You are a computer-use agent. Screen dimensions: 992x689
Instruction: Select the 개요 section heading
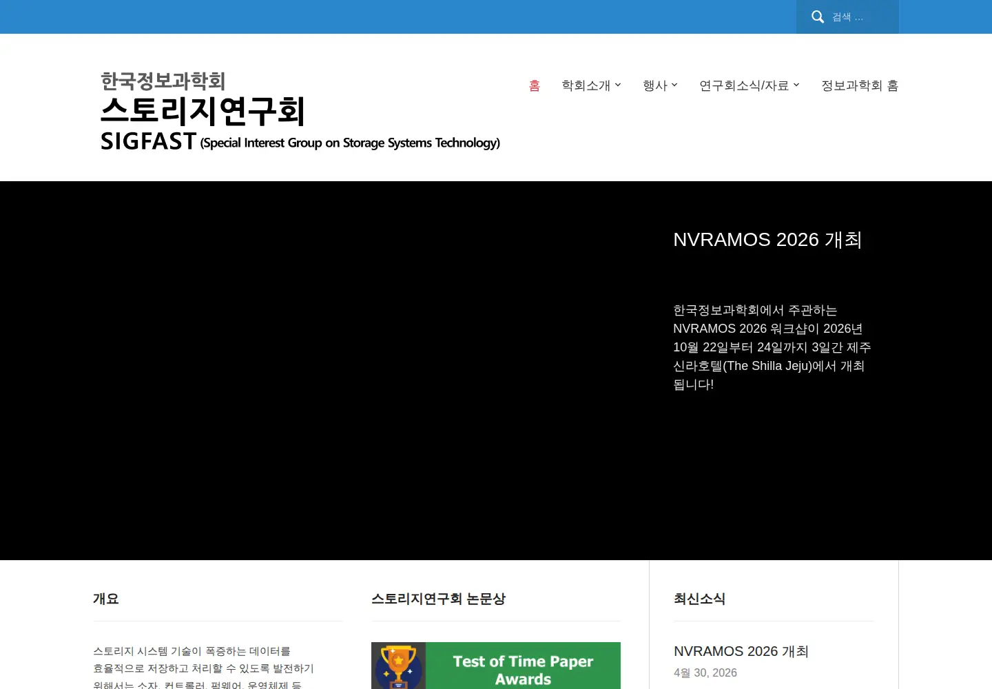pyautogui.click(x=106, y=599)
